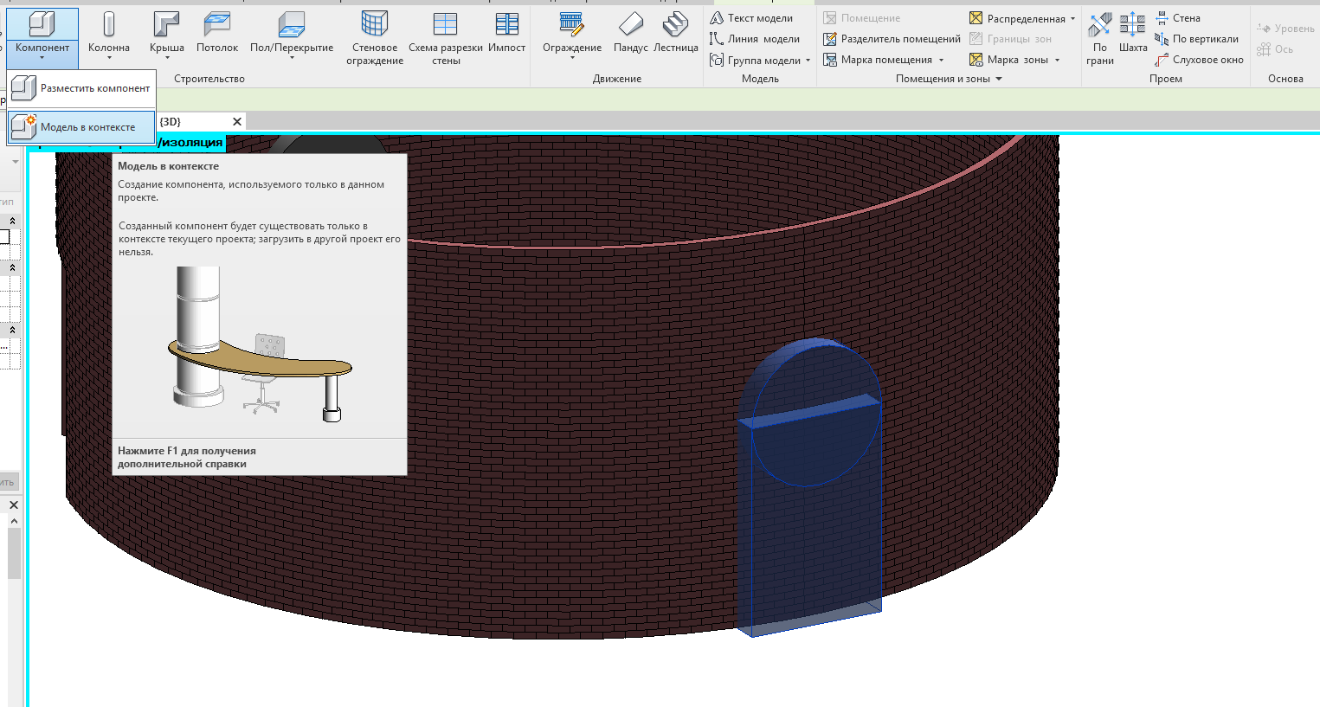Click the Текст модели button
This screenshot has width=1320, height=707.
click(751, 18)
